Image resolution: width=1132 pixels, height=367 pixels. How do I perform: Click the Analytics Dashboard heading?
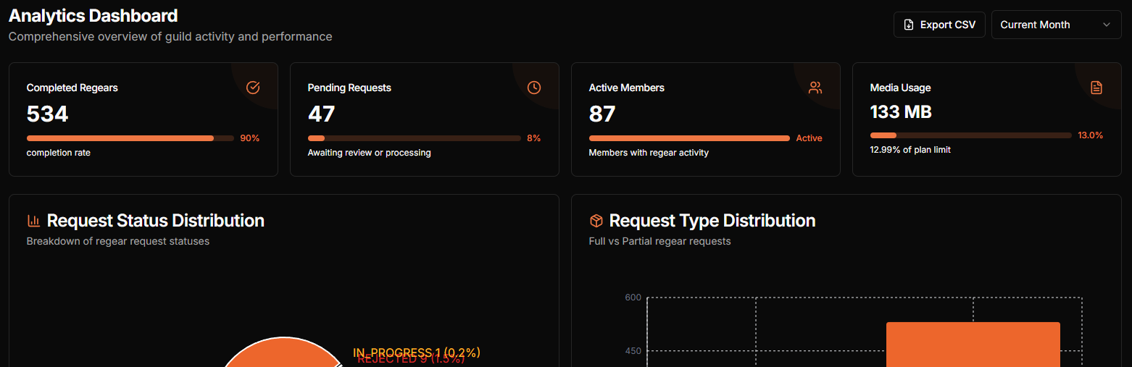click(x=93, y=15)
